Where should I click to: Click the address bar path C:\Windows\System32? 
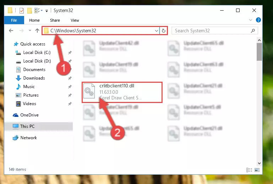tap(73, 31)
